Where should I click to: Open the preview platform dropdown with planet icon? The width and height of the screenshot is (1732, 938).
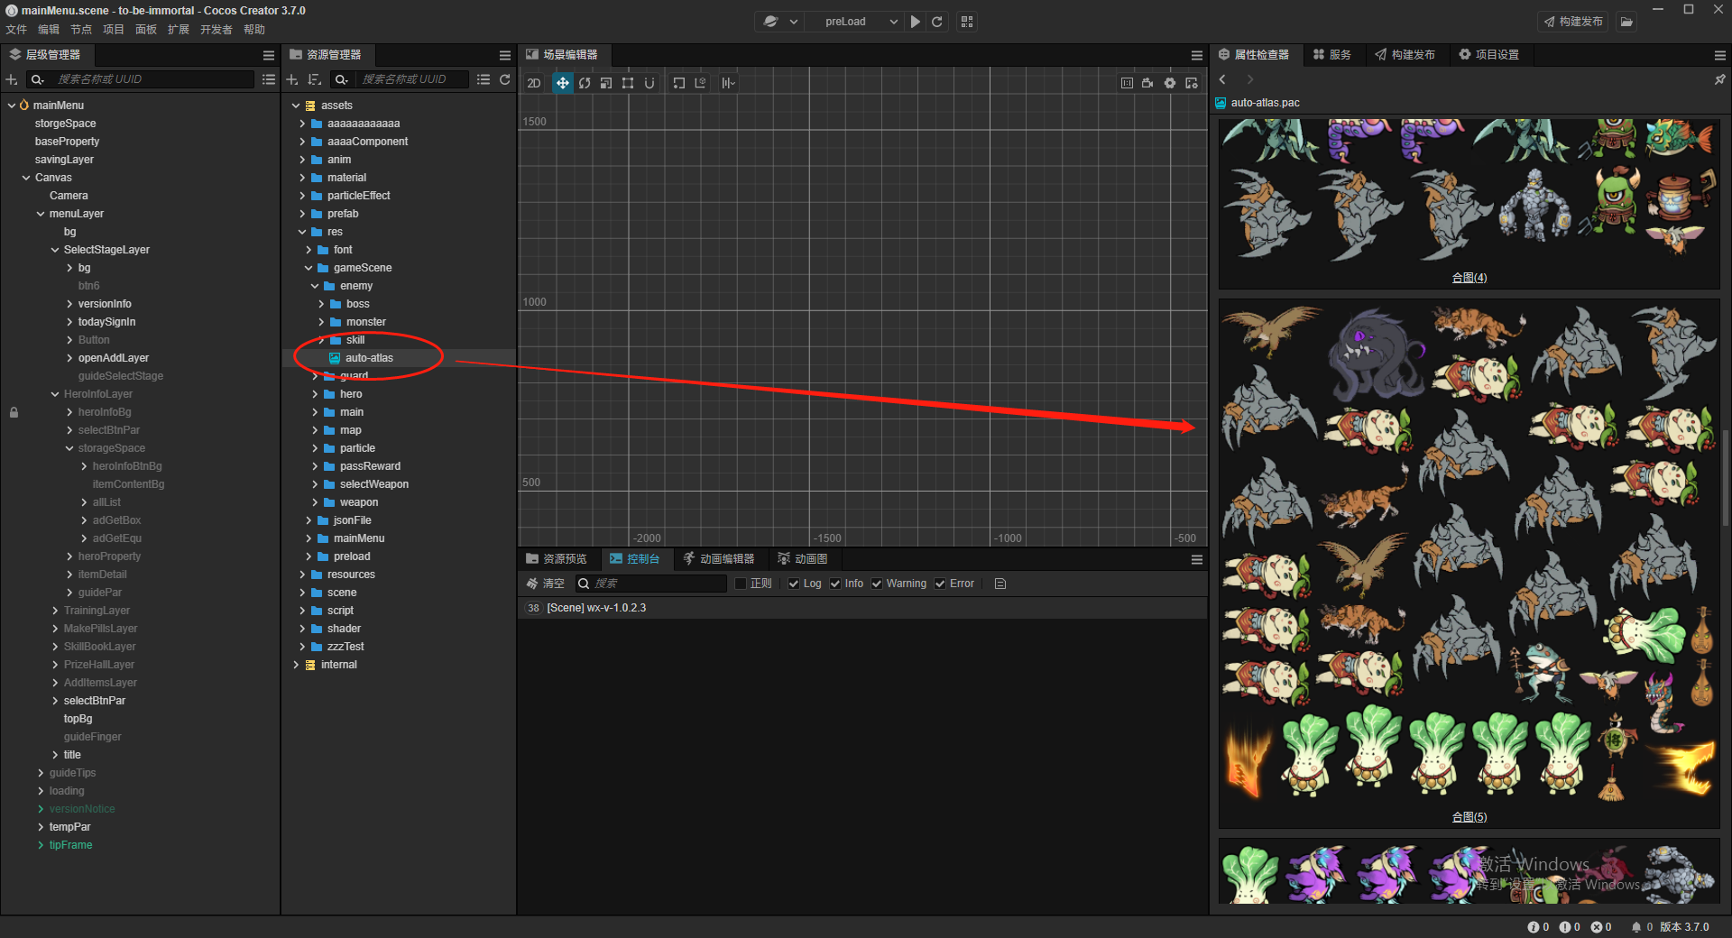(780, 22)
